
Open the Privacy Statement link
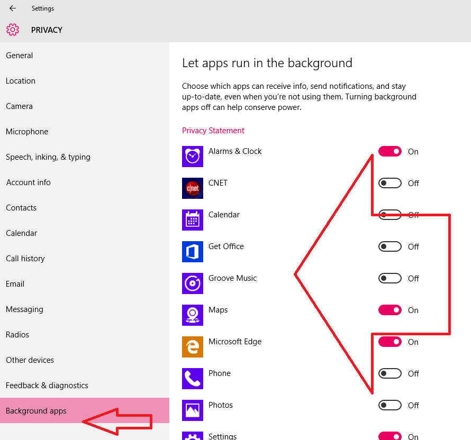click(213, 130)
